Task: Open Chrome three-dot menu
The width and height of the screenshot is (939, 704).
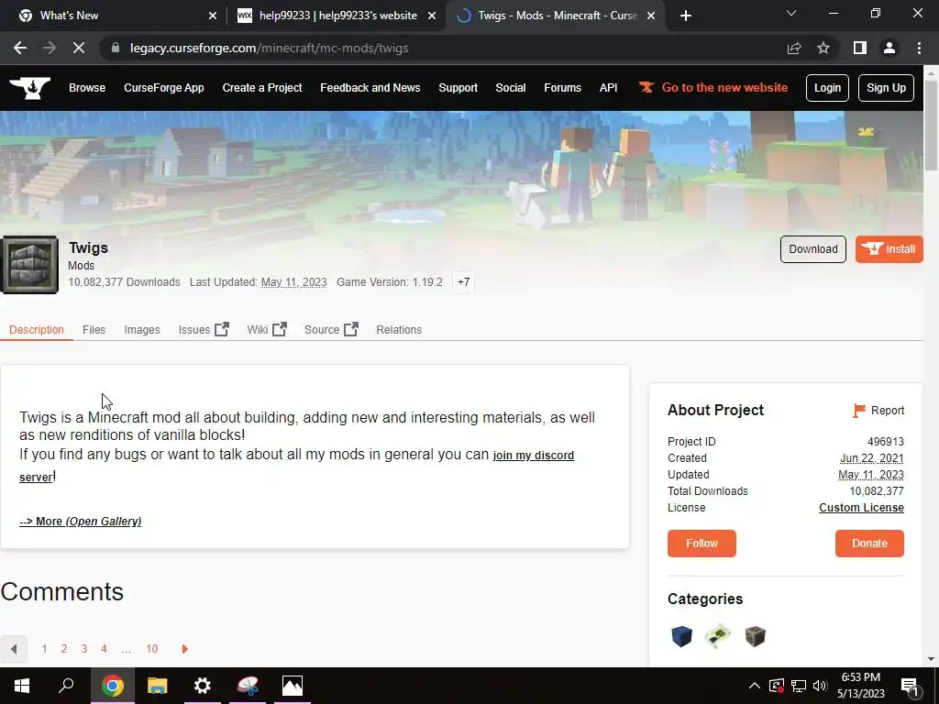Action: click(x=919, y=48)
